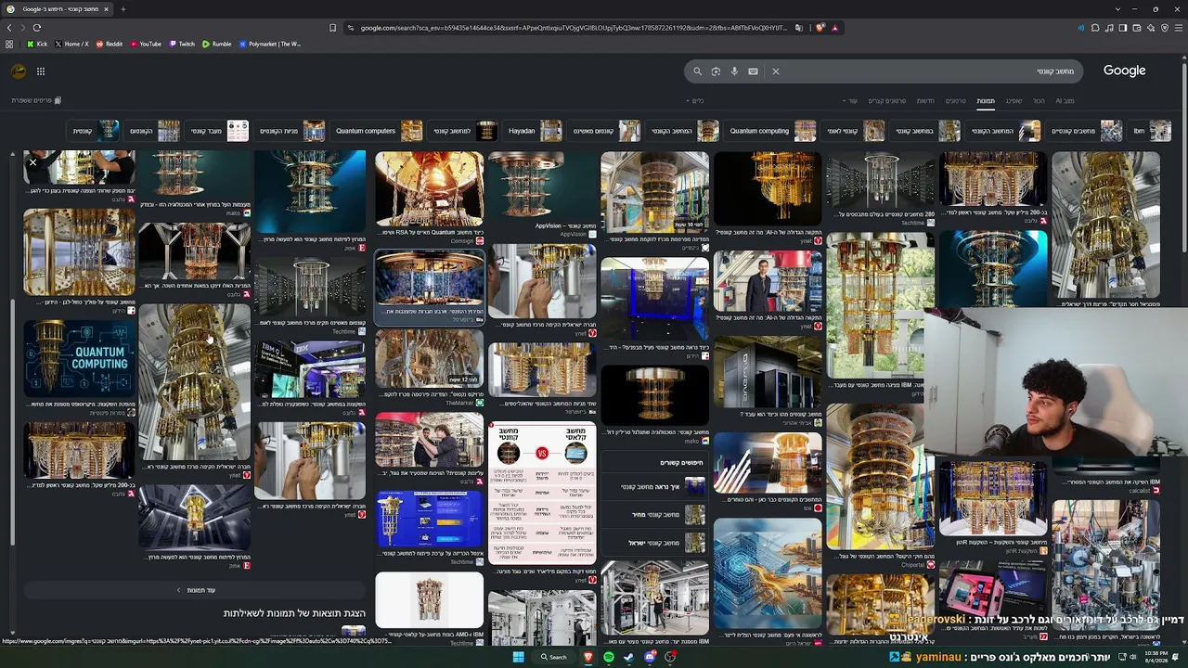Switch to the AI mode tab (מצב AI)
1188x668 pixels.
1065,100
